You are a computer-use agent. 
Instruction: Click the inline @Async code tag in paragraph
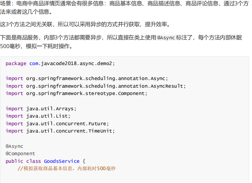[x=166, y=38]
